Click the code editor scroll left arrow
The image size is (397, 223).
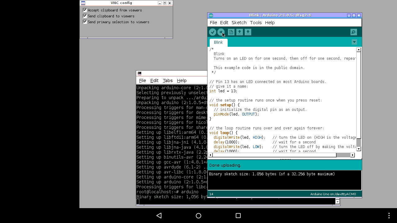(211, 155)
